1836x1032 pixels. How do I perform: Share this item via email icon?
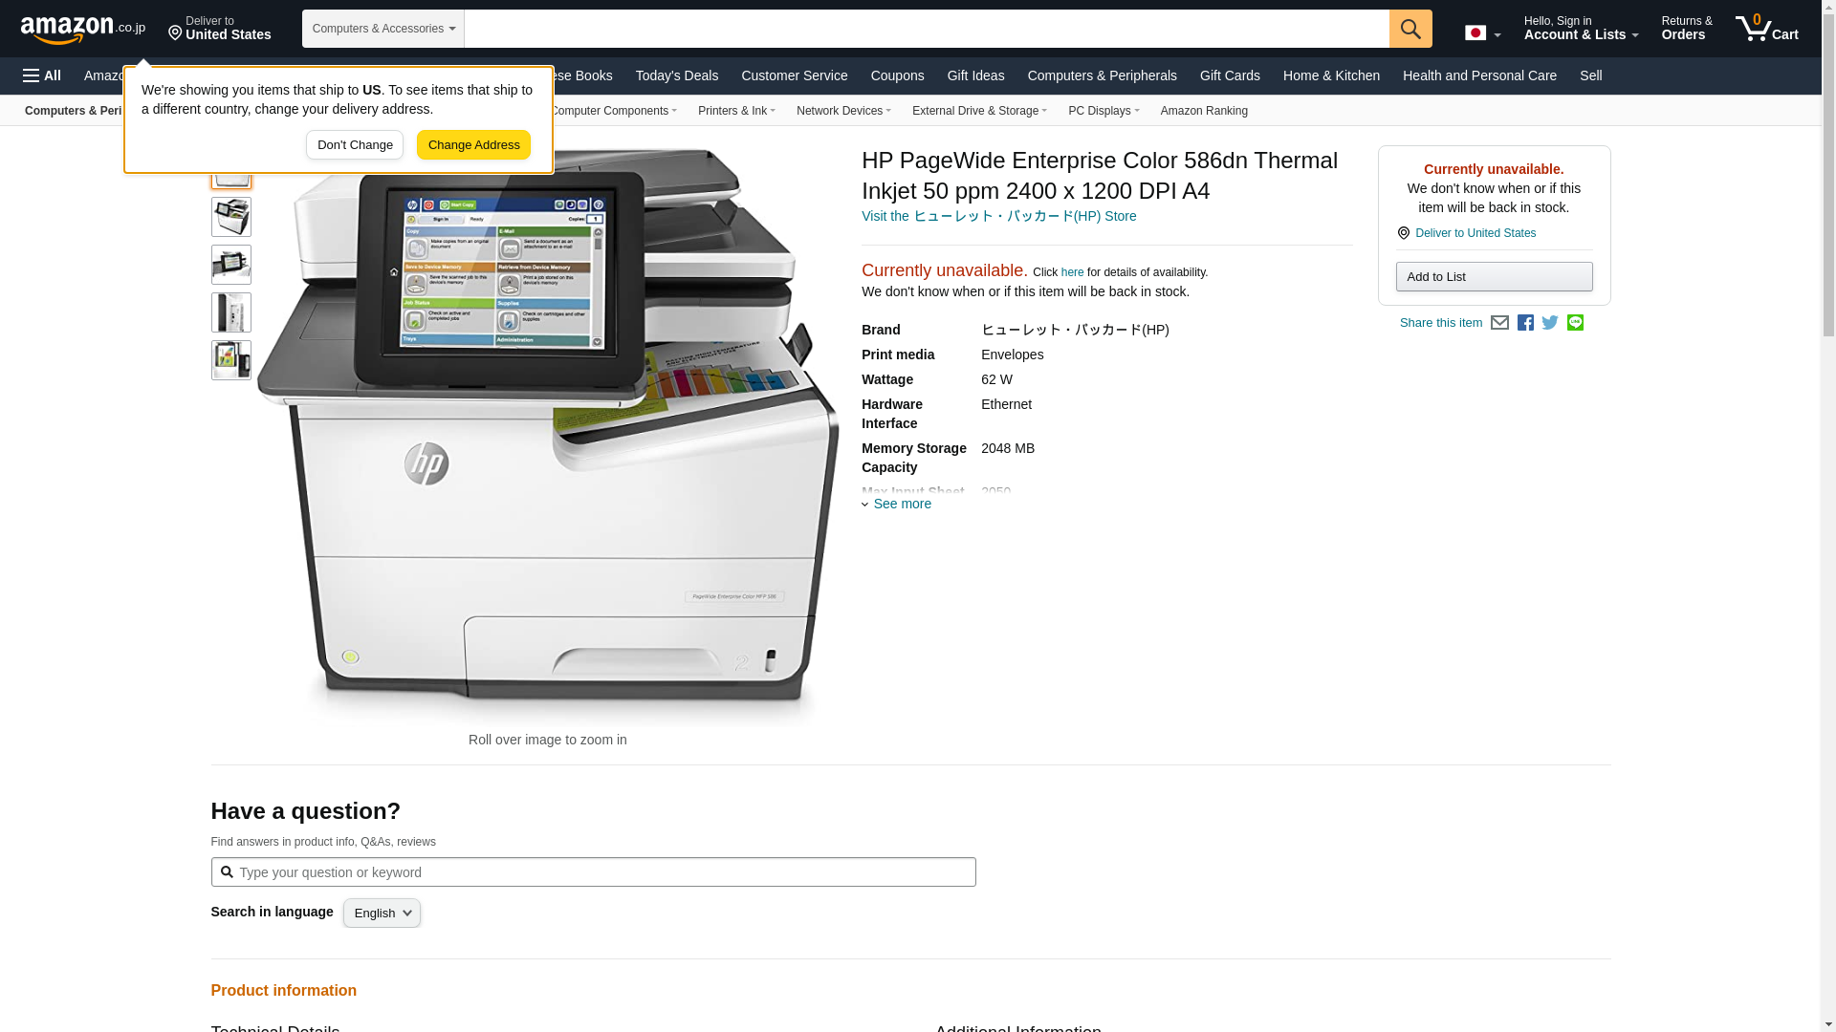[1499, 323]
